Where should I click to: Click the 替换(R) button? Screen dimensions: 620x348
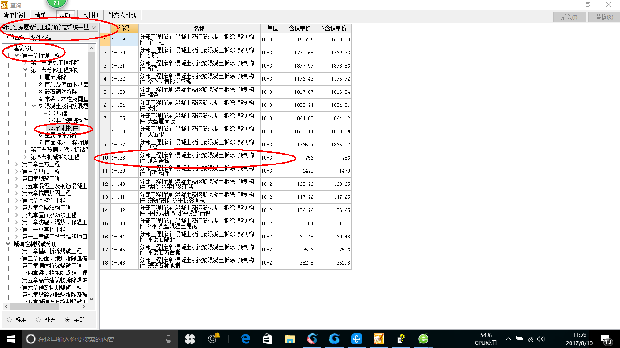click(x=604, y=17)
